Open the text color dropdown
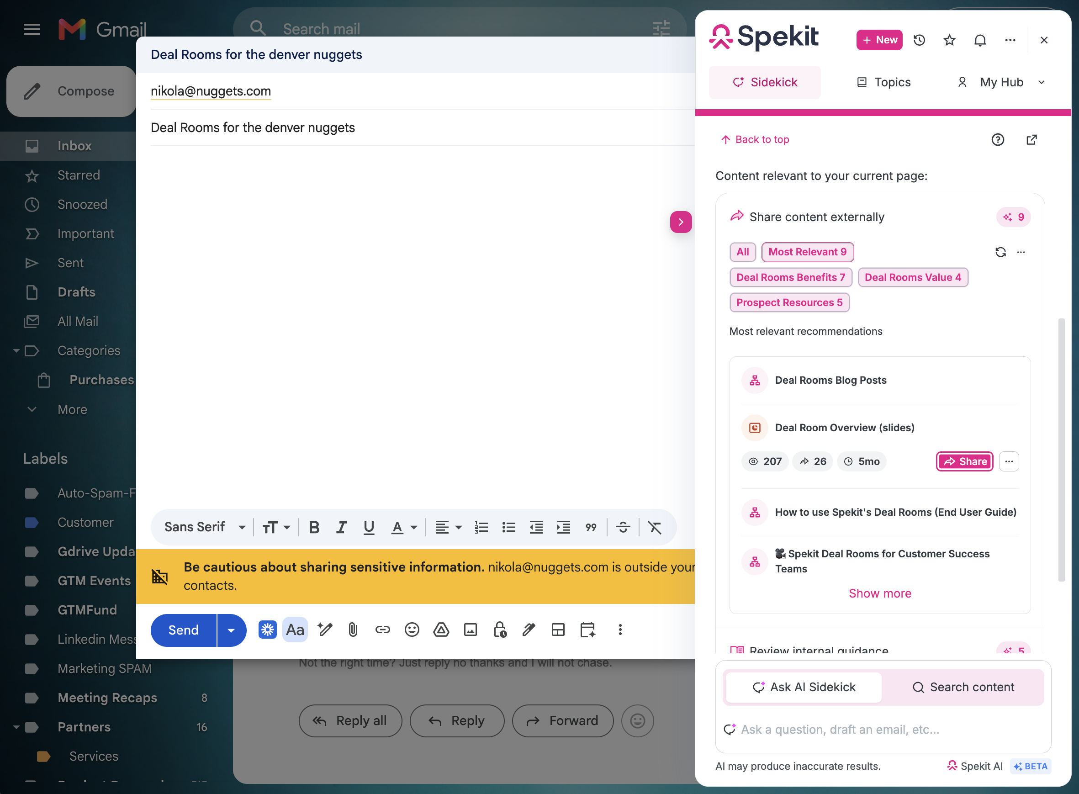The width and height of the screenshot is (1079, 794). [x=404, y=527]
